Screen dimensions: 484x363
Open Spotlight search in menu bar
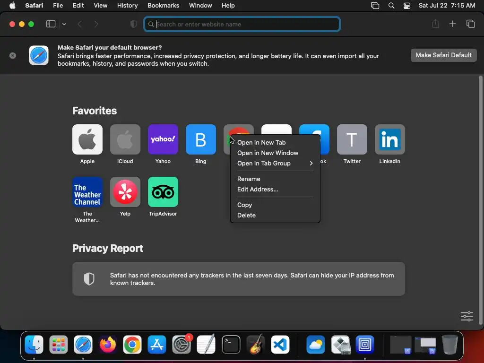pos(391,6)
